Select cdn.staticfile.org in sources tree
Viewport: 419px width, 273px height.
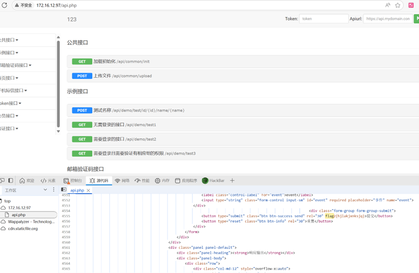click(x=23, y=228)
